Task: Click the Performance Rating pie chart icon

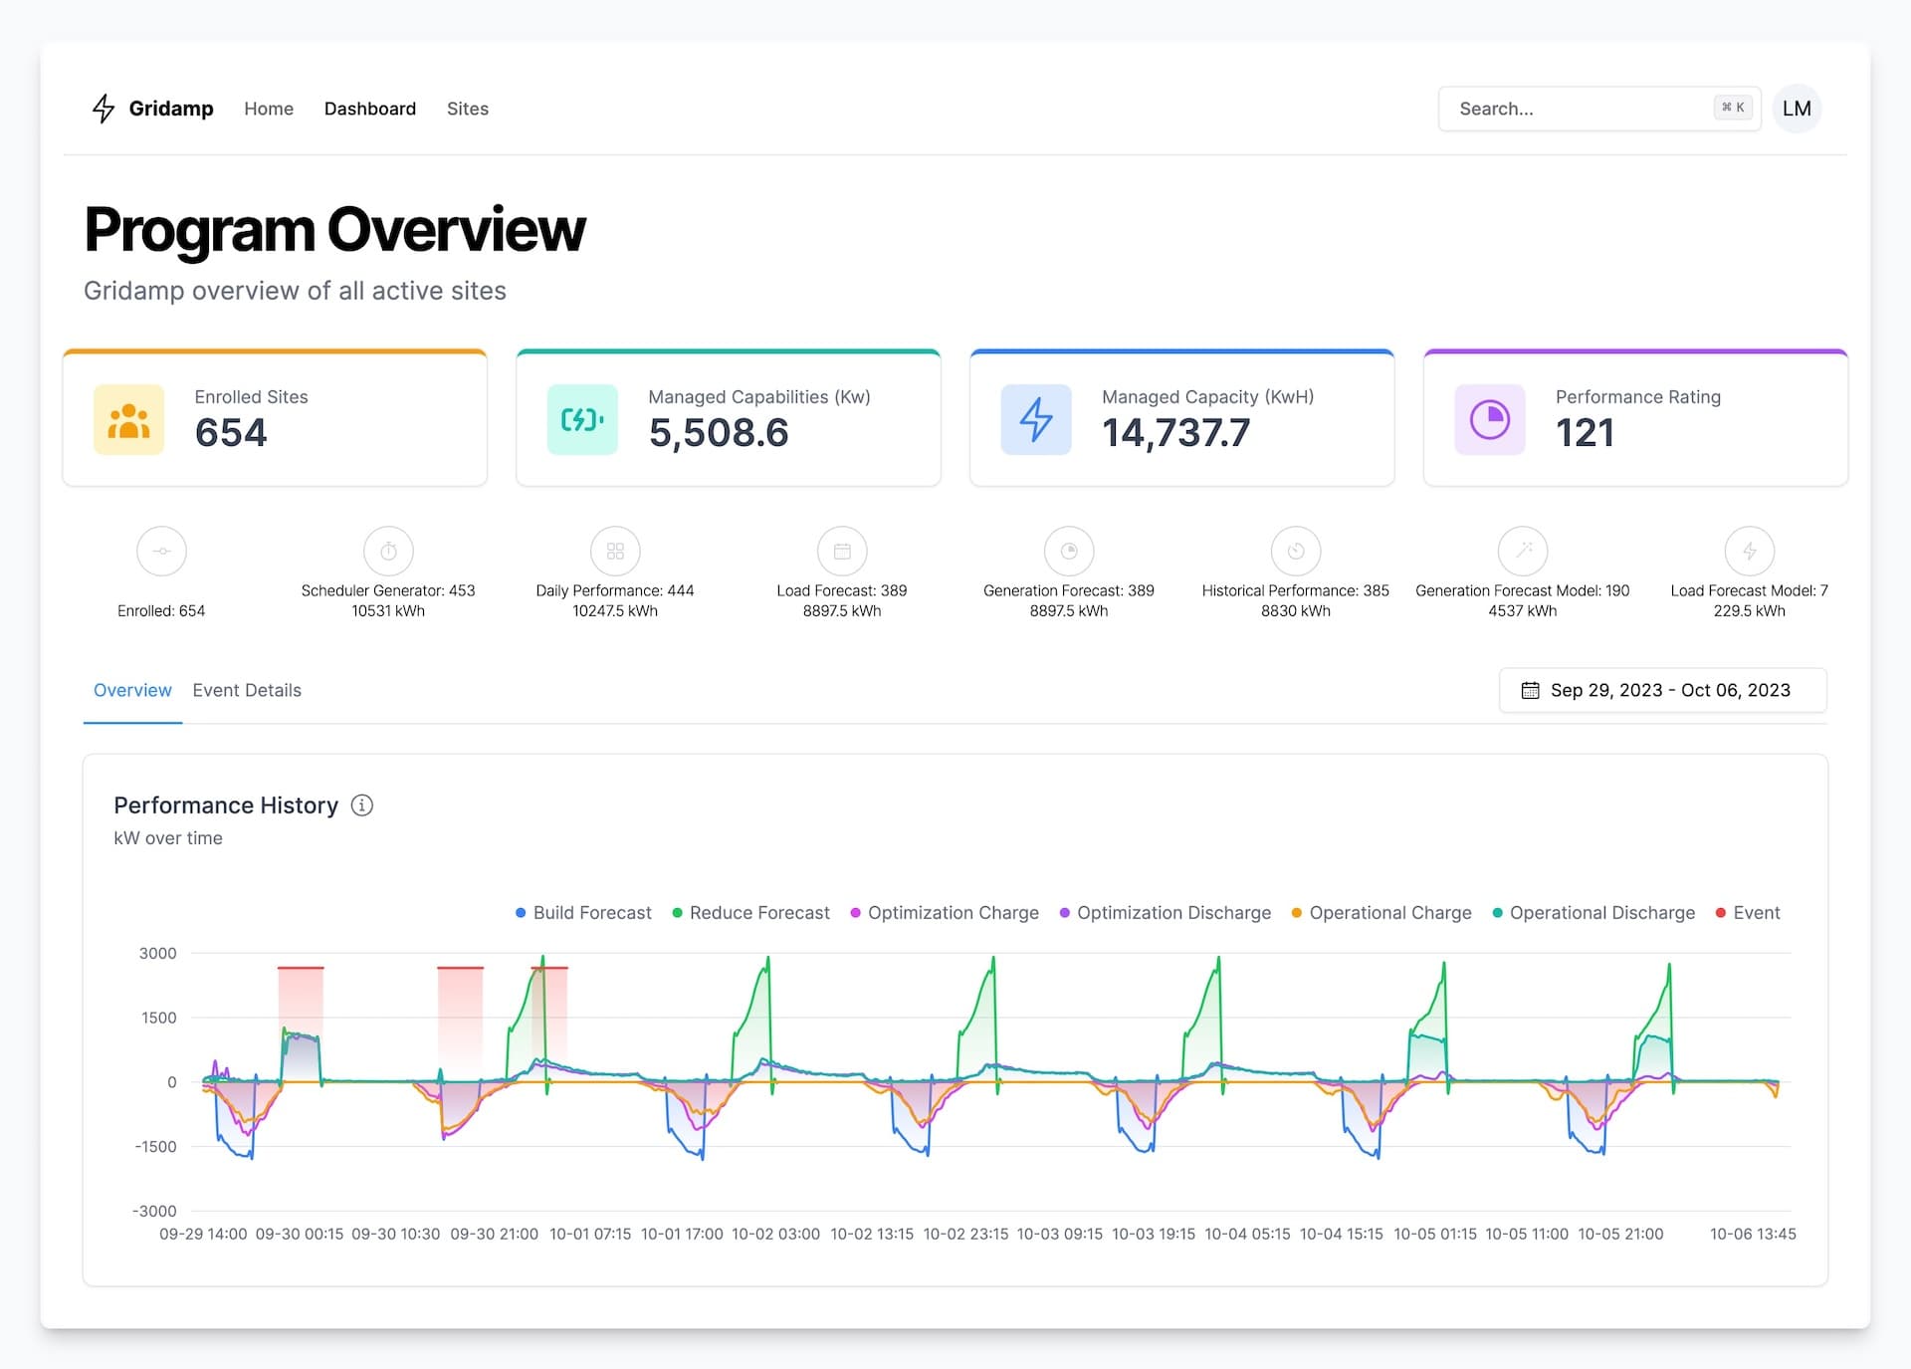Action: pos(1489,419)
